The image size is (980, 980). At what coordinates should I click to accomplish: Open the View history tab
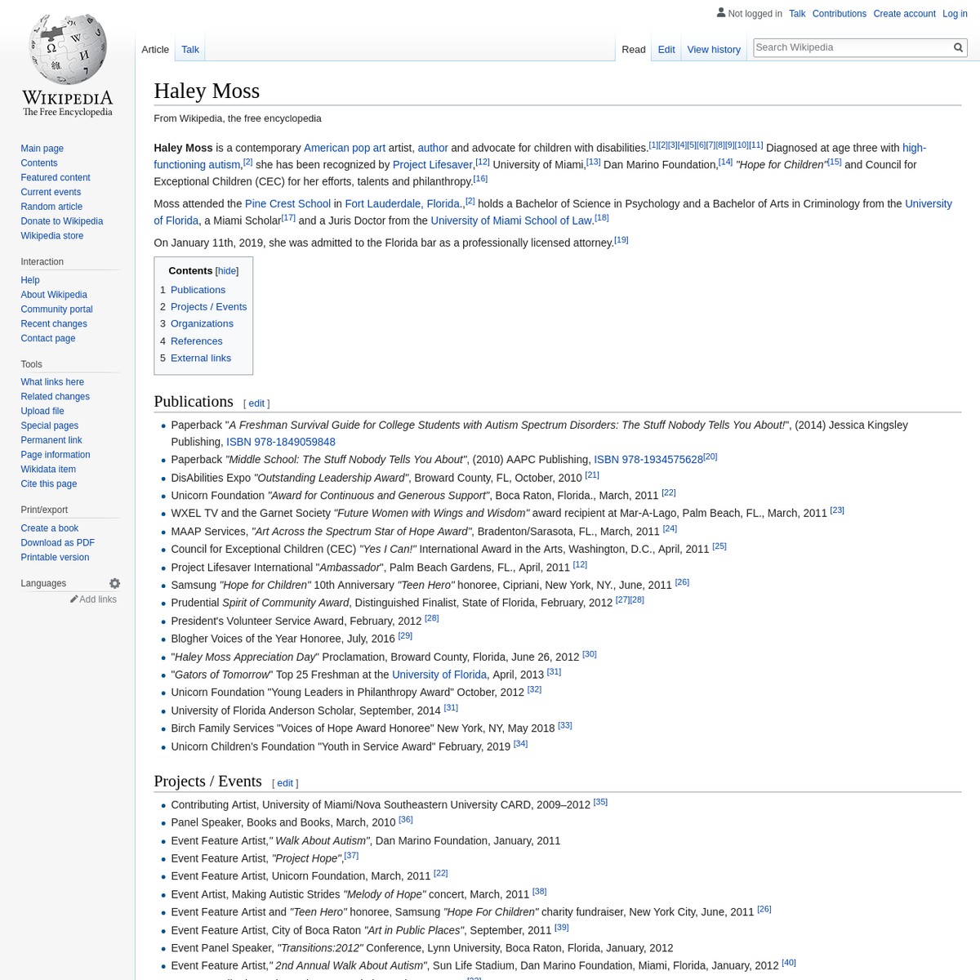(714, 49)
